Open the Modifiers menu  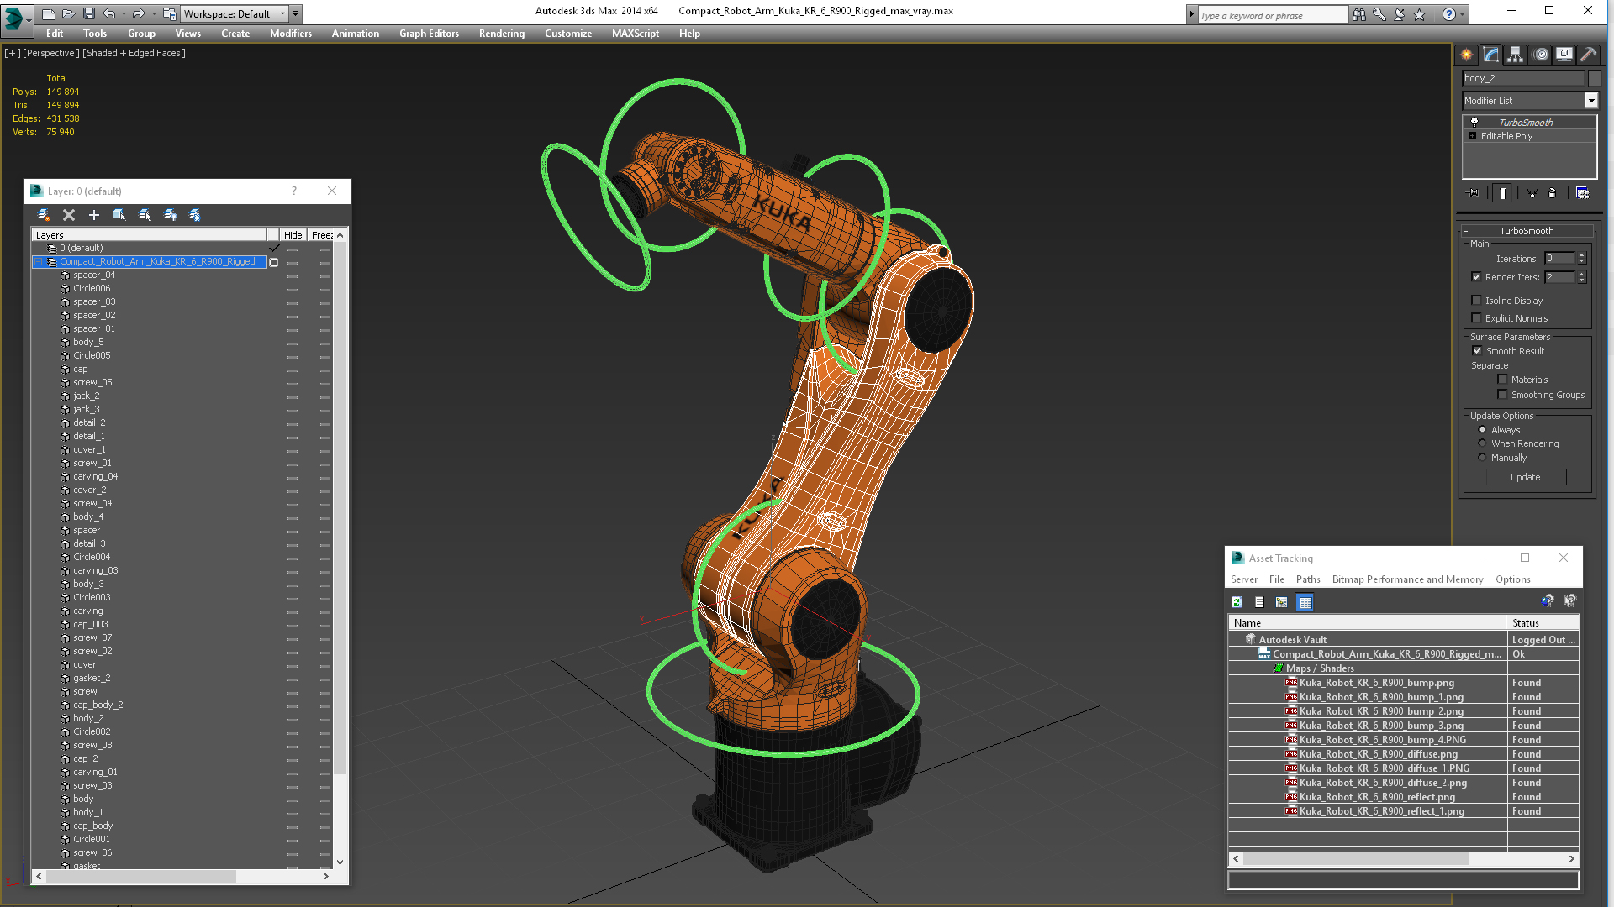click(291, 34)
